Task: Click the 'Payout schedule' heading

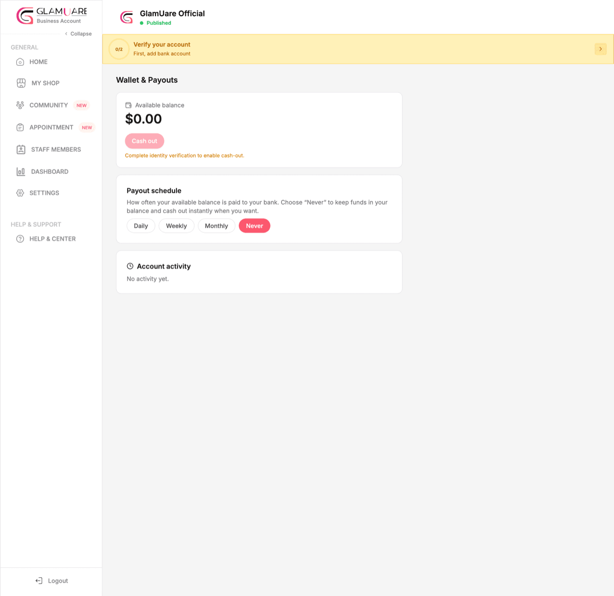Action: click(x=154, y=191)
